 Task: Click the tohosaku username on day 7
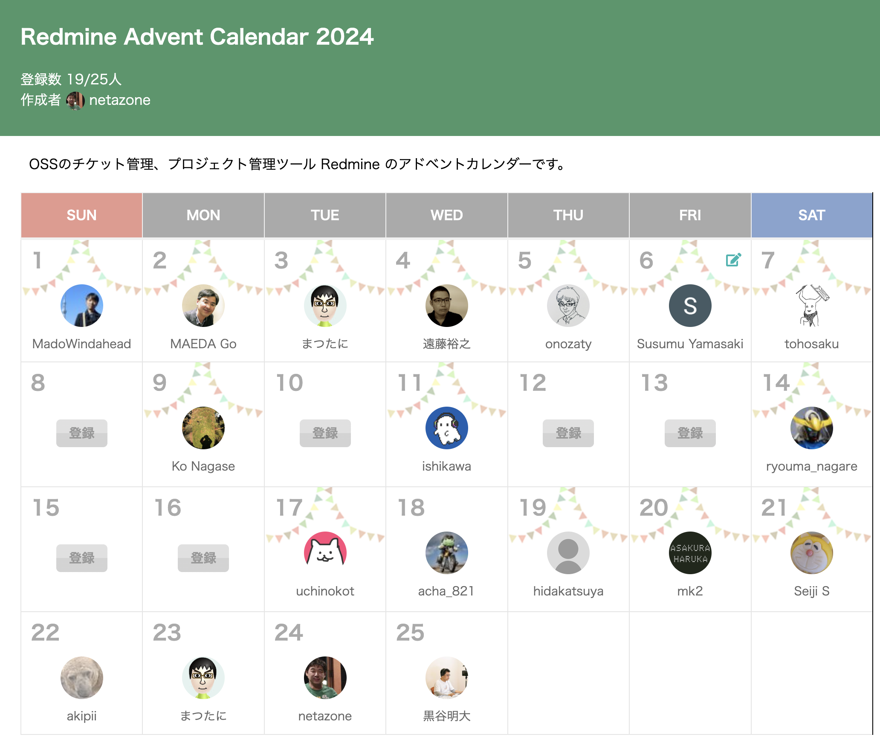811,344
